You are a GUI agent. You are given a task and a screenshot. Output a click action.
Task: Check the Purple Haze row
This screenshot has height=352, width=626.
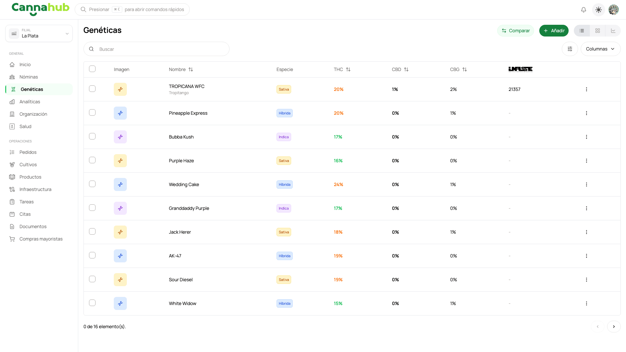coord(92,160)
